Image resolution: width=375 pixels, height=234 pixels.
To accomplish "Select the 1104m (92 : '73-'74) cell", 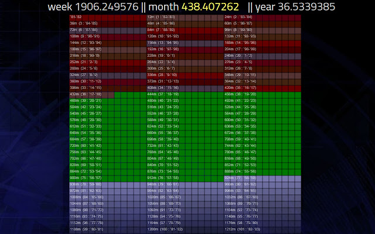I will 262,211.
